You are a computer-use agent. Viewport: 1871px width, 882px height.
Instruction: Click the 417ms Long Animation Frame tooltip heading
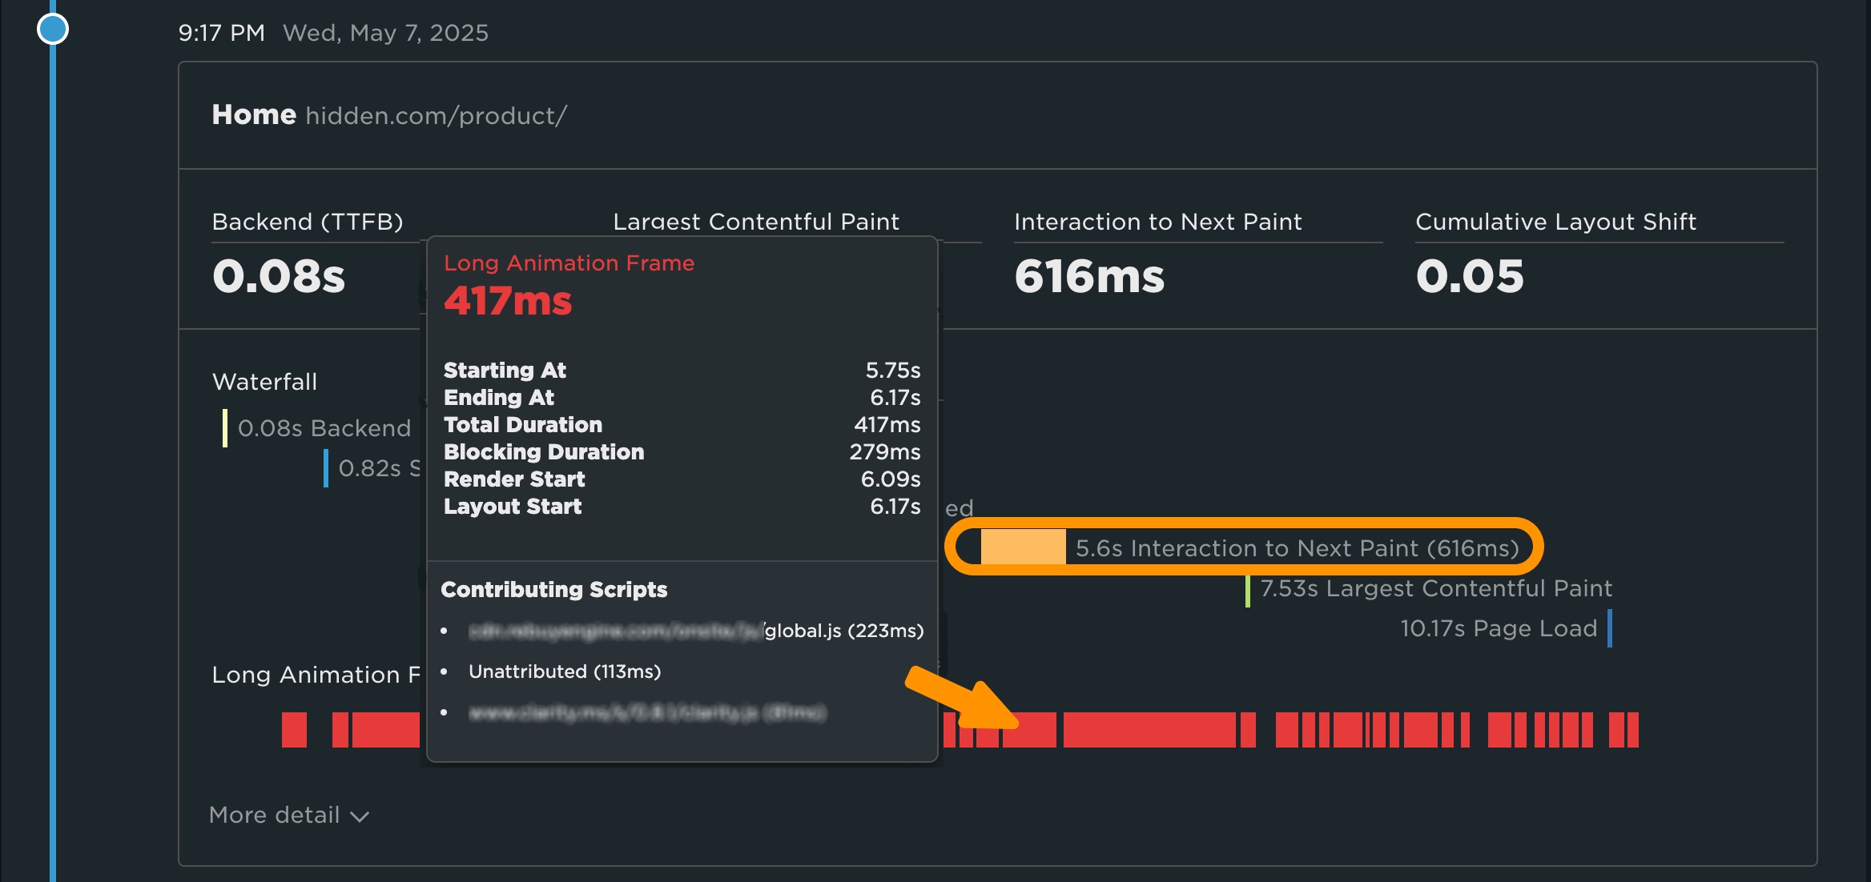[x=508, y=301]
